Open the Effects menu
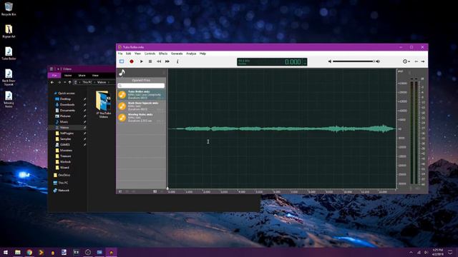Viewport: 458px width, 257px height. click(x=163, y=54)
